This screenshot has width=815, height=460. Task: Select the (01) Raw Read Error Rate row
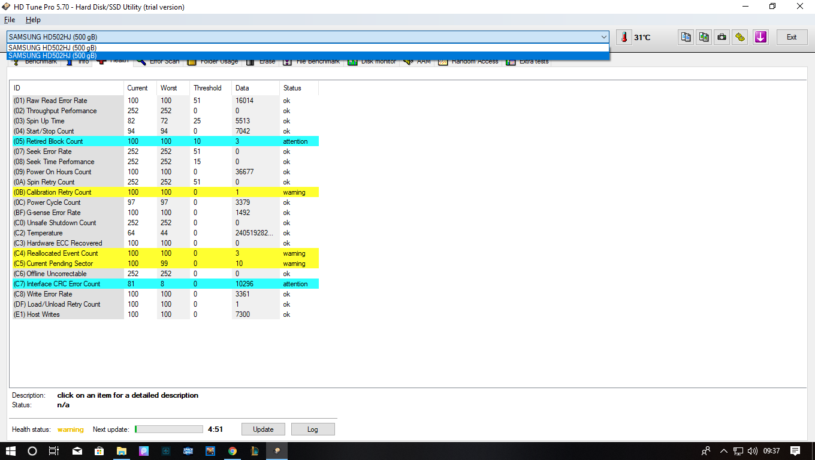(x=165, y=101)
